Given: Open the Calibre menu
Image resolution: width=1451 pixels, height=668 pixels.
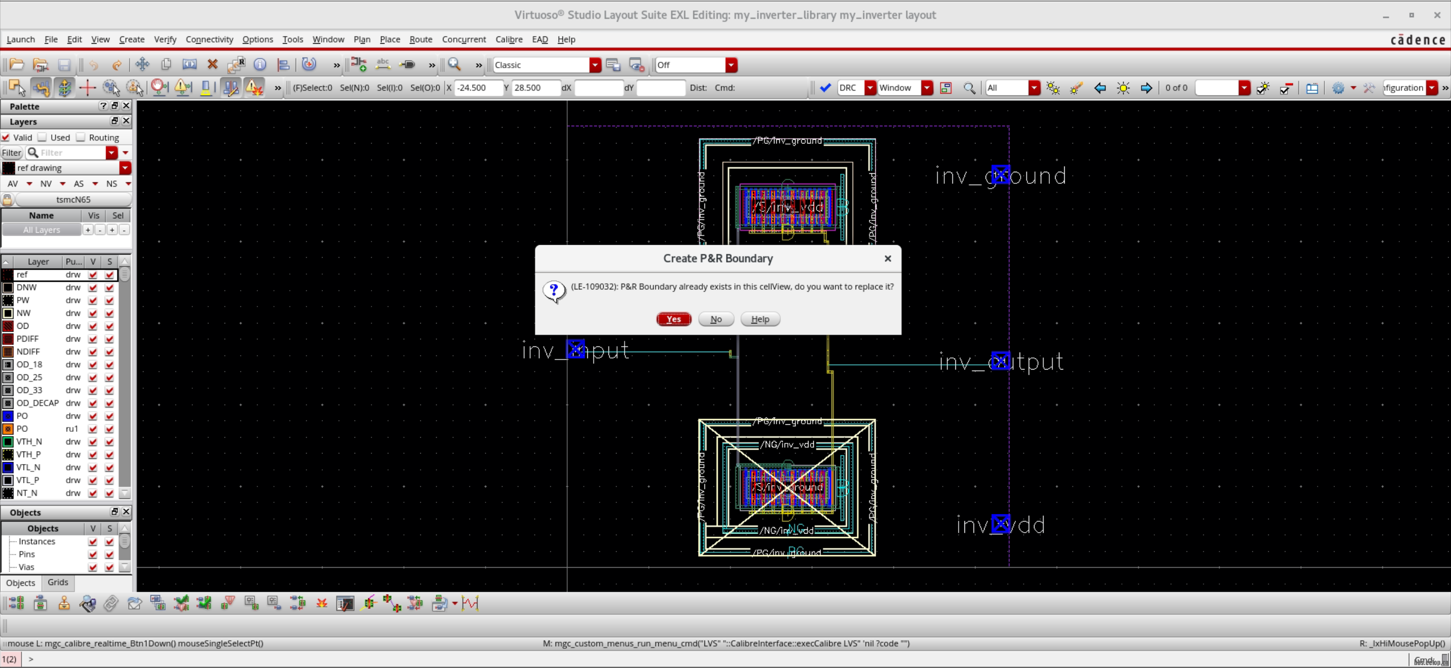Looking at the screenshot, I should pos(509,39).
